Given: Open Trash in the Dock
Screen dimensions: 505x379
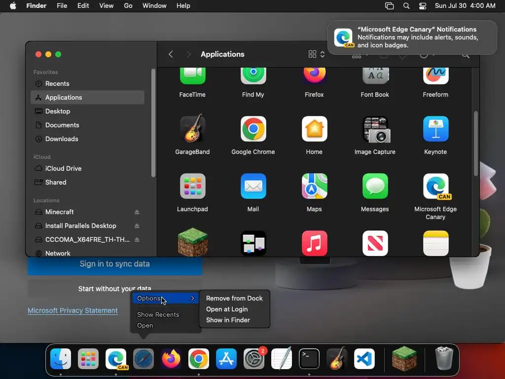Looking at the screenshot, I should point(444,358).
